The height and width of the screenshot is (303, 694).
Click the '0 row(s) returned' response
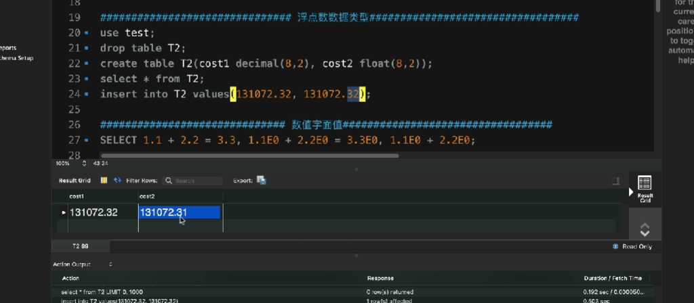pyautogui.click(x=390, y=292)
